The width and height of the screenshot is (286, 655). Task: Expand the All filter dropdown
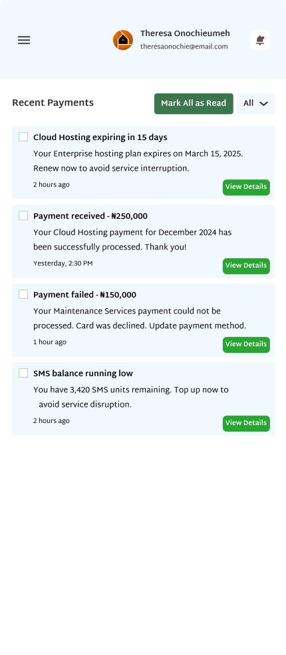point(255,103)
